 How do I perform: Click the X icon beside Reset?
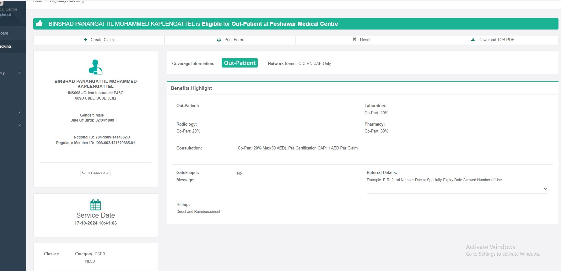click(354, 39)
